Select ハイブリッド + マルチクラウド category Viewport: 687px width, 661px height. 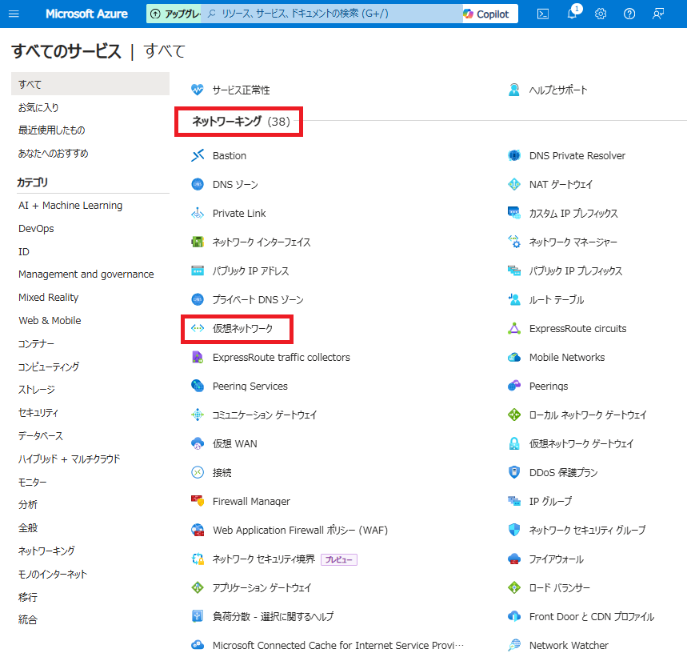tap(69, 459)
